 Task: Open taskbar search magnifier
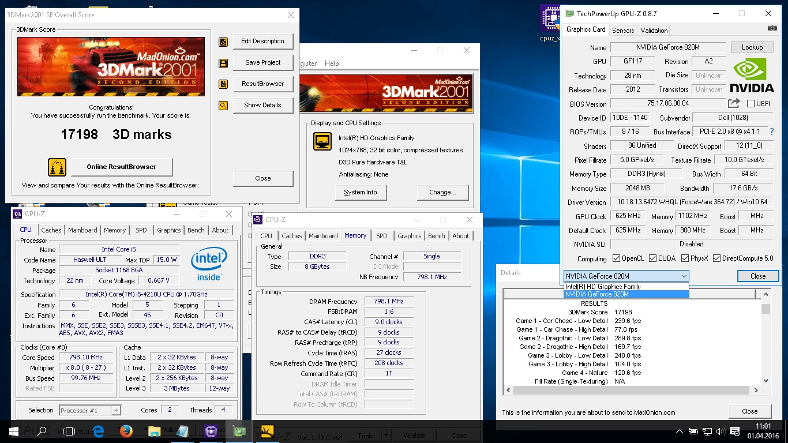42,431
